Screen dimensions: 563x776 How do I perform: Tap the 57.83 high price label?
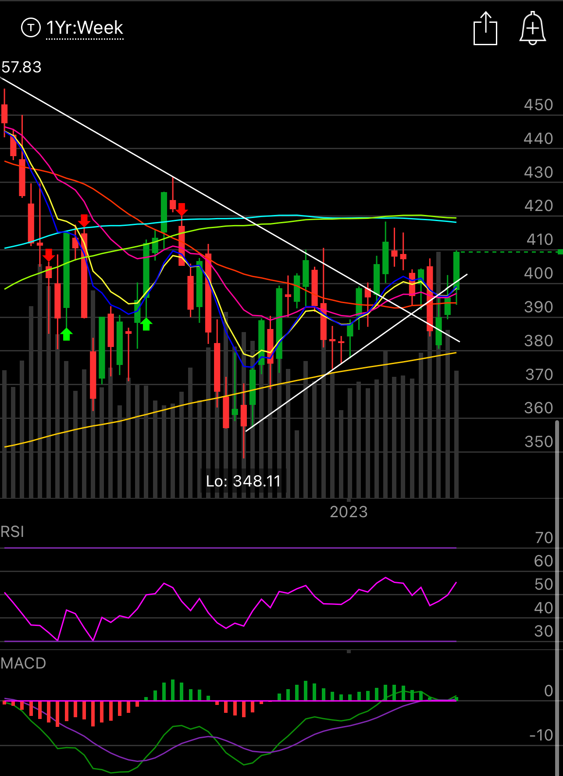[21, 67]
